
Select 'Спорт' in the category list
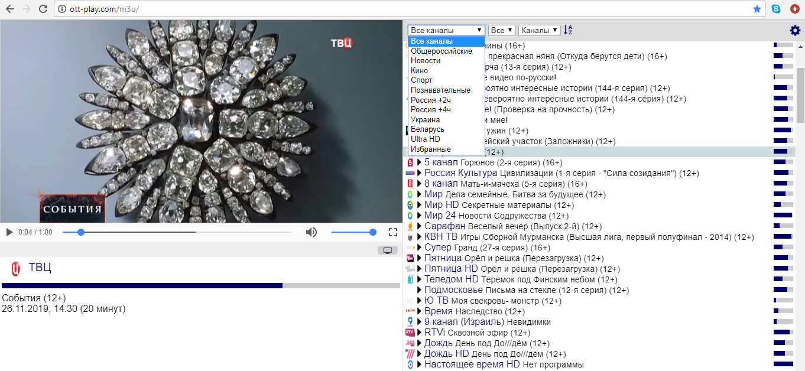(x=421, y=80)
